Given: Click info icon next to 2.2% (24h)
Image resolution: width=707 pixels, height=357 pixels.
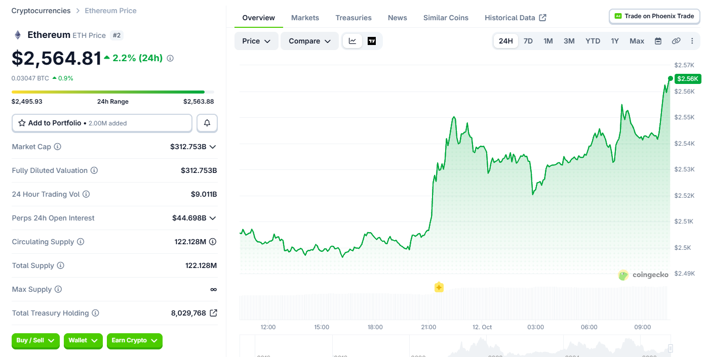Looking at the screenshot, I should click(x=170, y=58).
